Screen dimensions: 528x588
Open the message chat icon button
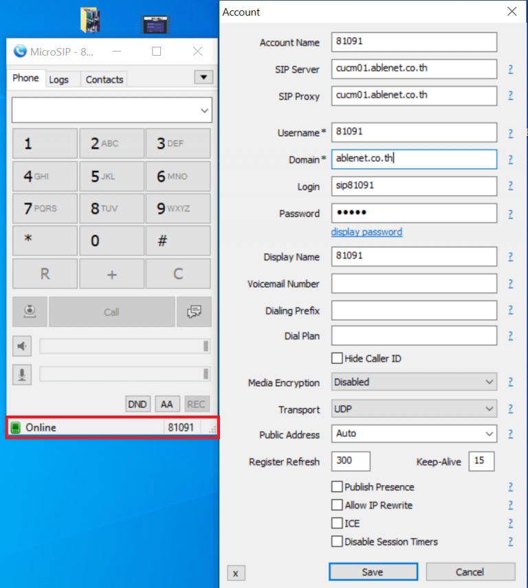pyautogui.click(x=194, y=312)
